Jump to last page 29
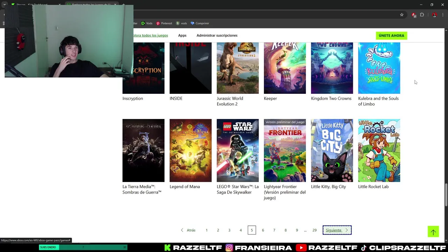This screenshot has height=252, width=448. coord(314,230)
